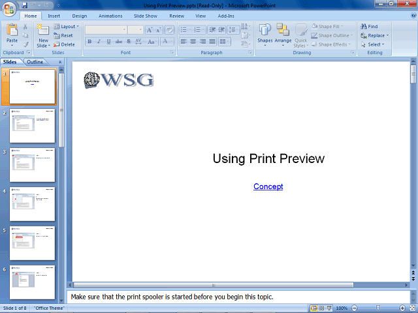Switch to the Review ribbon tab

(176, 16)
